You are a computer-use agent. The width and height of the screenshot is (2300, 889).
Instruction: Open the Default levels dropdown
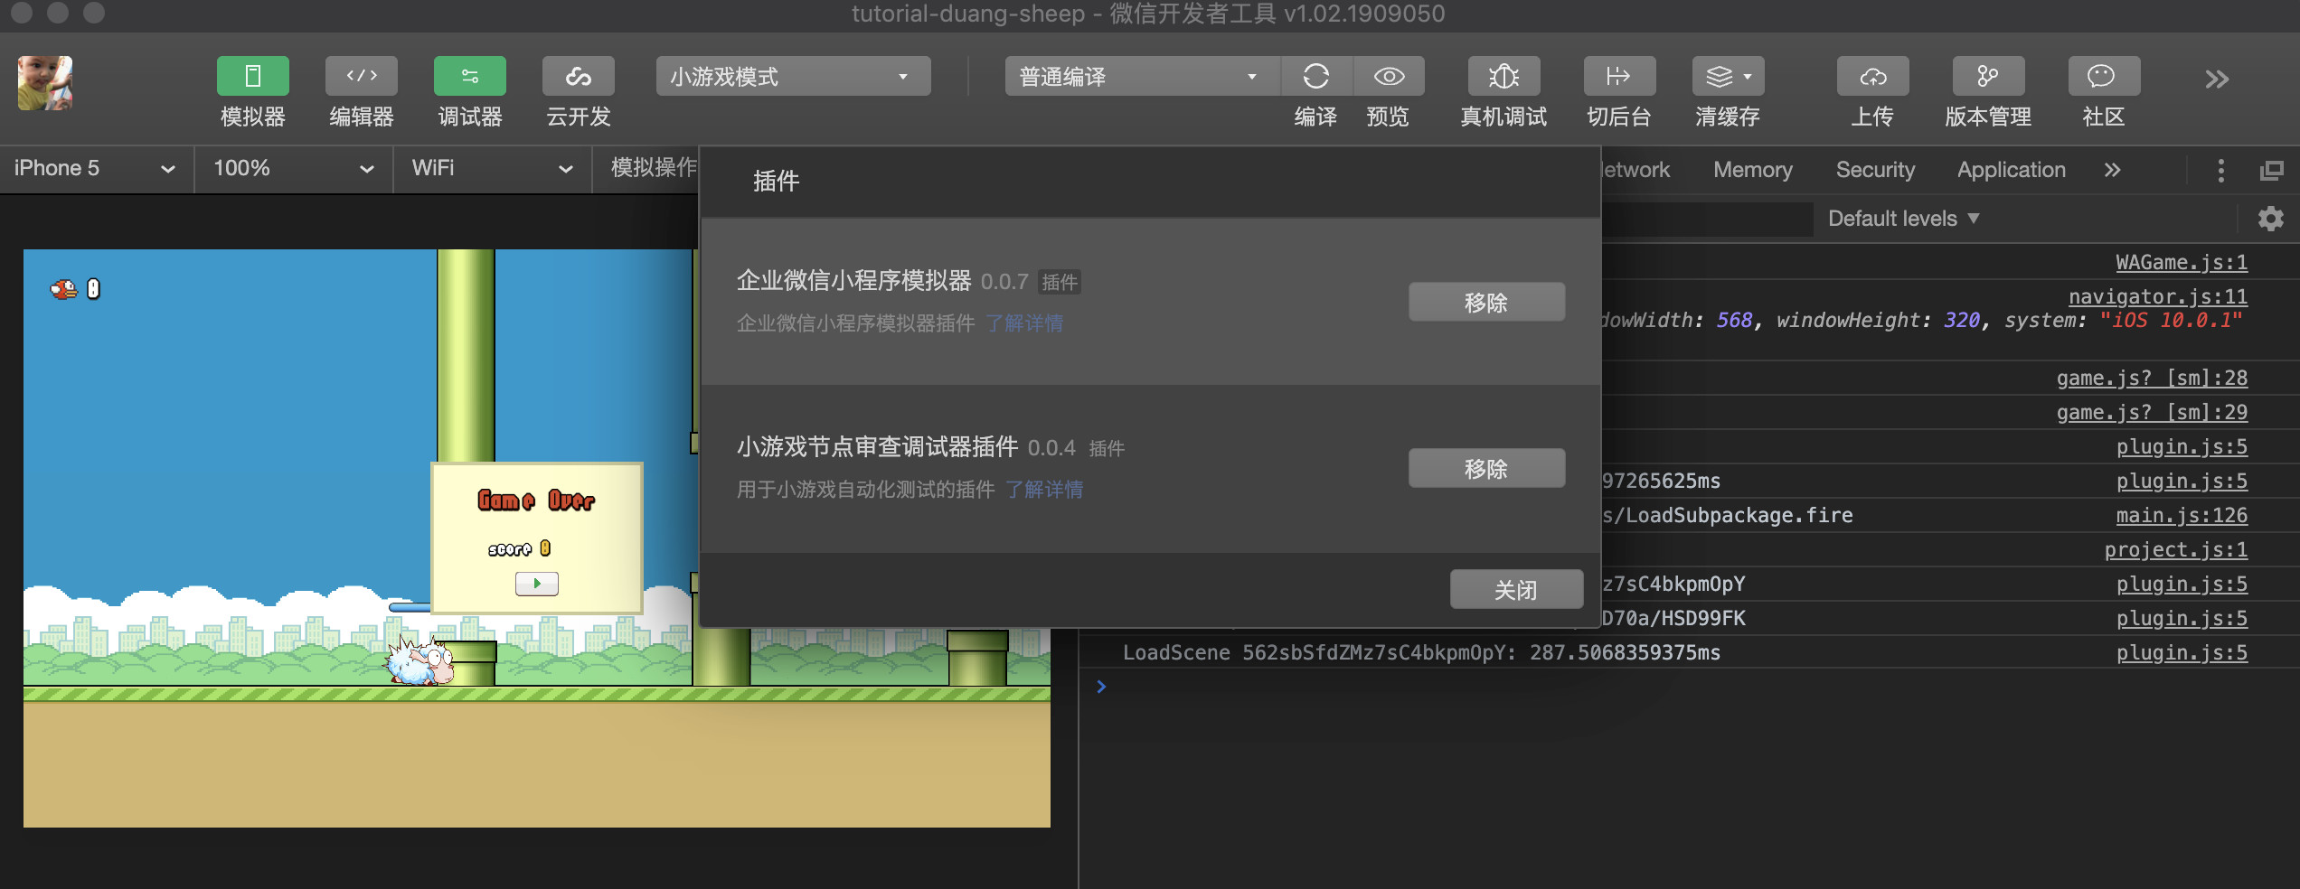(1903, 219)
